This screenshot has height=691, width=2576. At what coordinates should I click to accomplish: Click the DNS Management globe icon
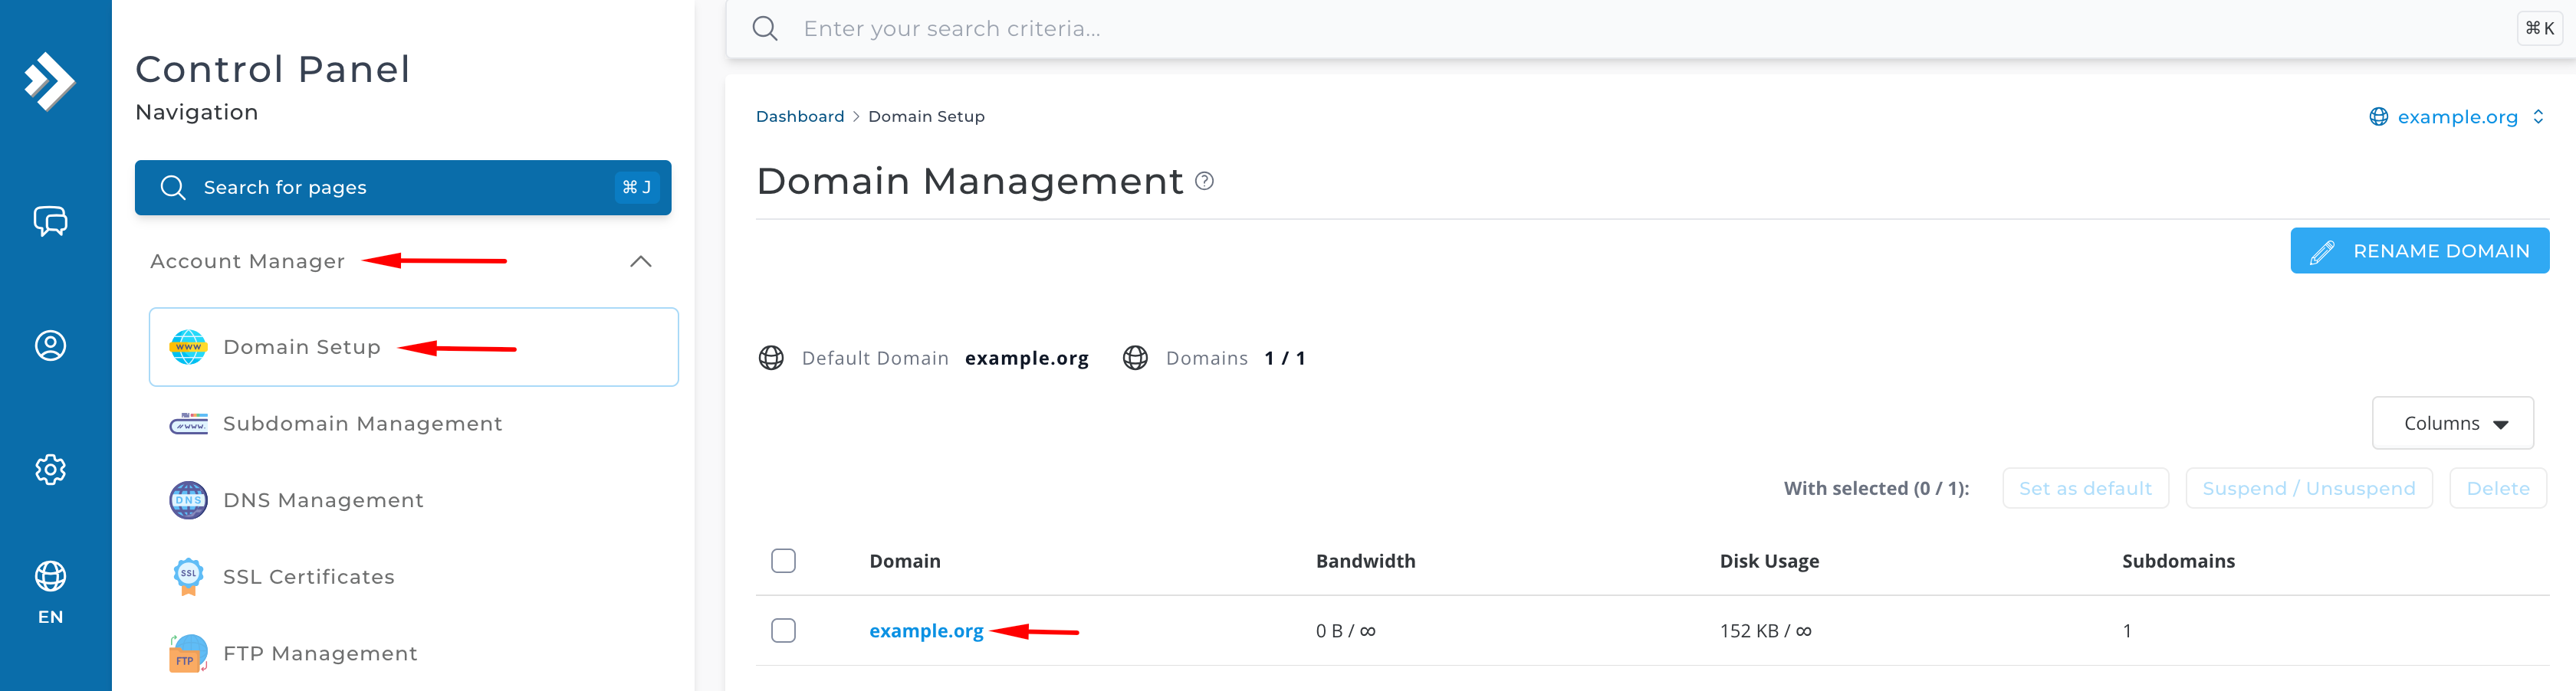coord(188,500)
